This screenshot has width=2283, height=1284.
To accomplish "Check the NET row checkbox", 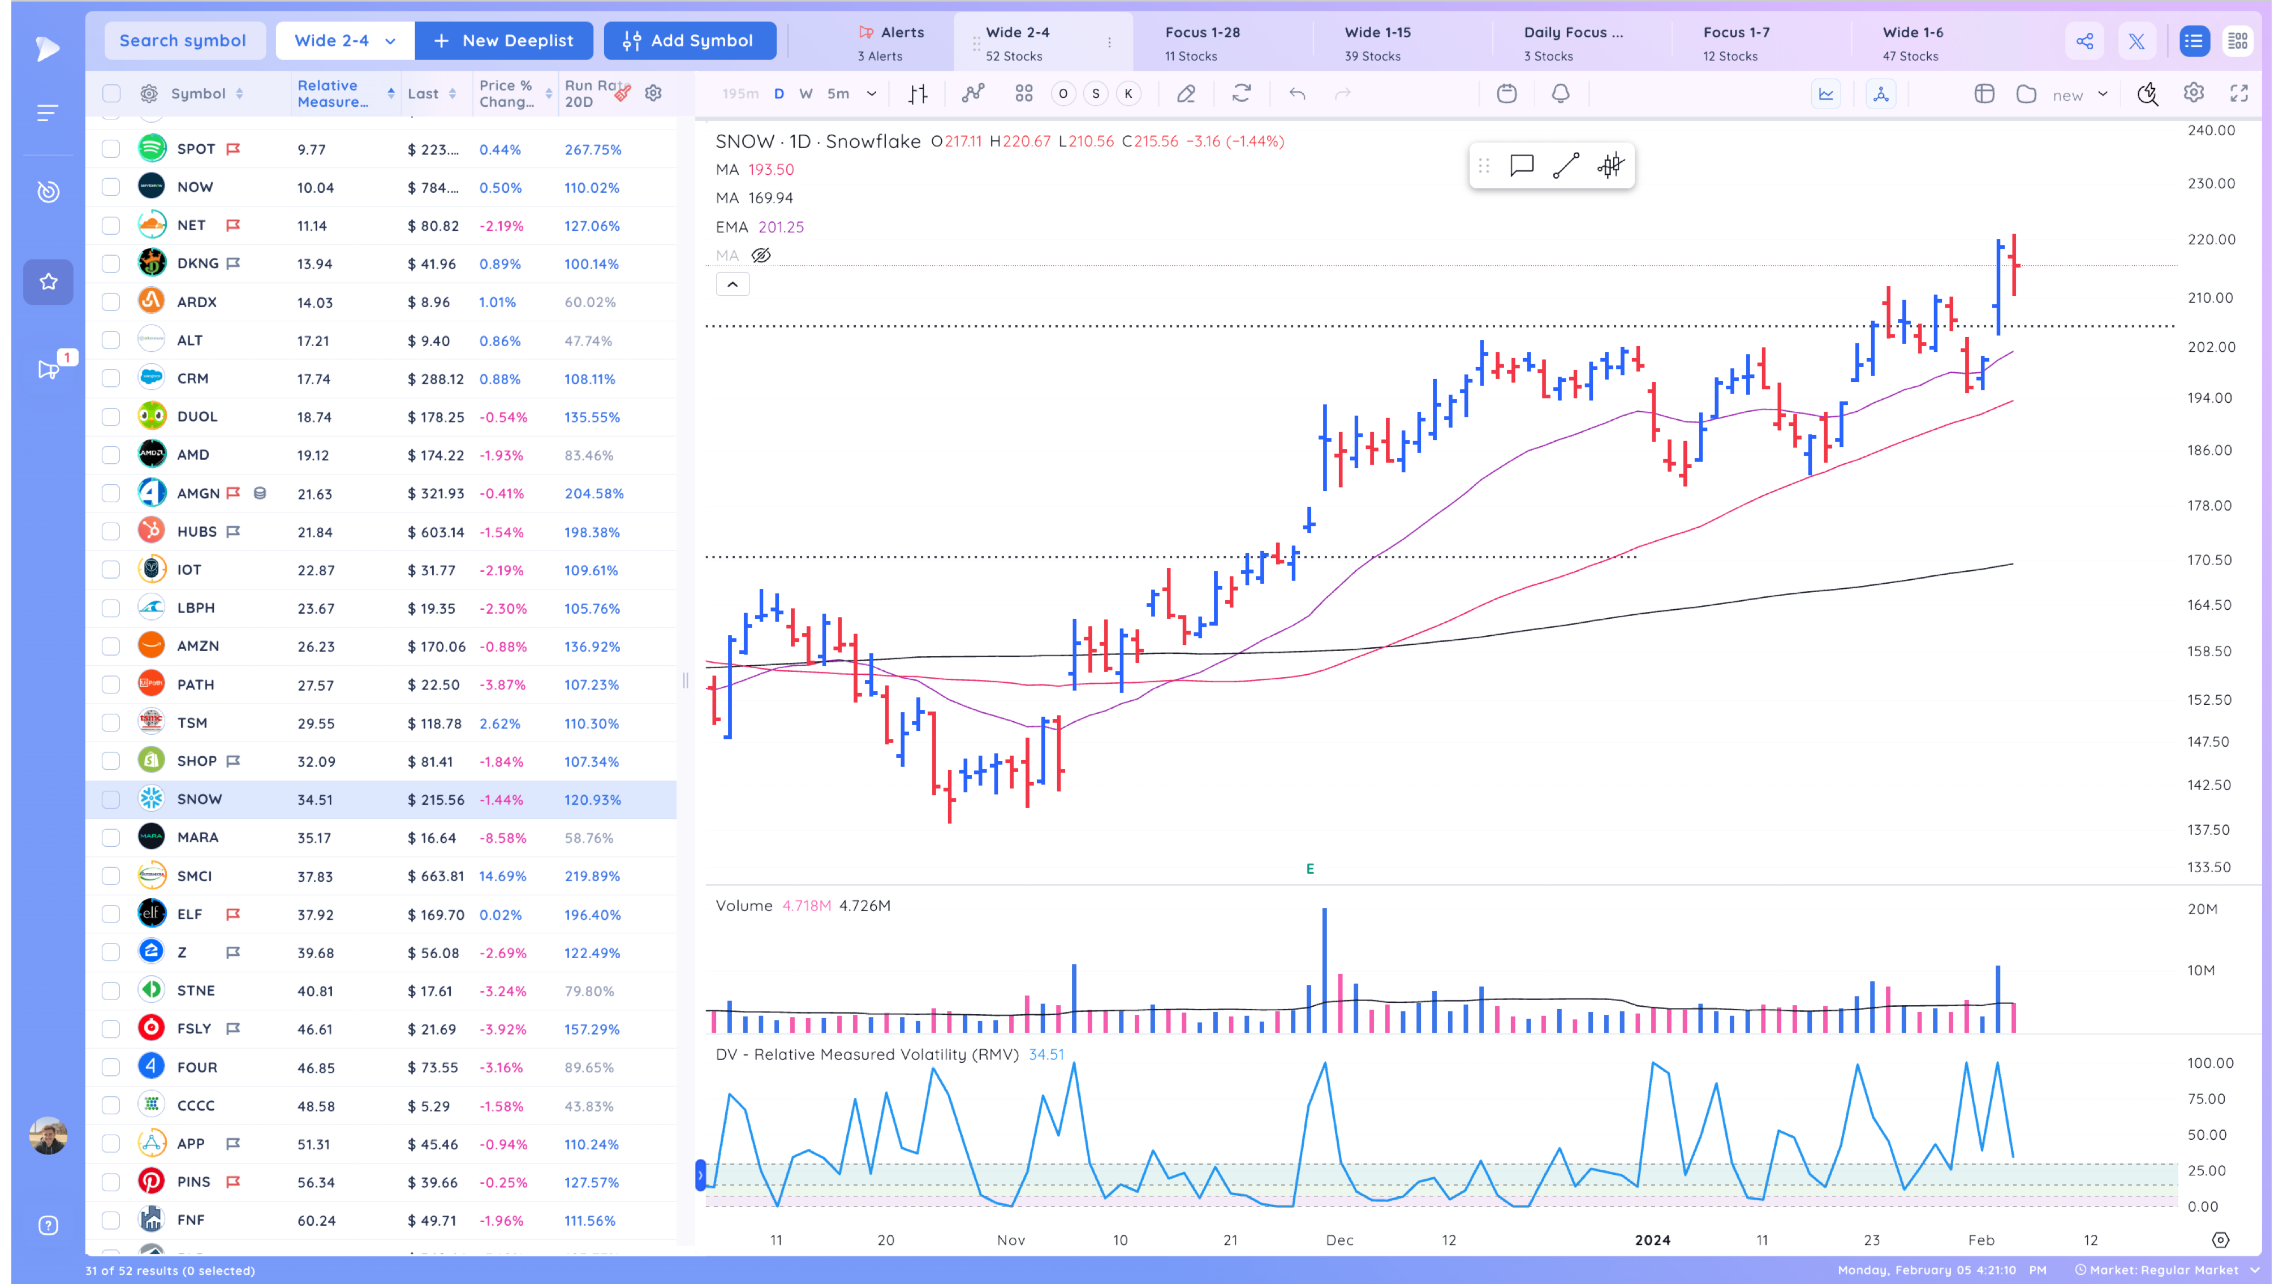I will tap(111, 225).
